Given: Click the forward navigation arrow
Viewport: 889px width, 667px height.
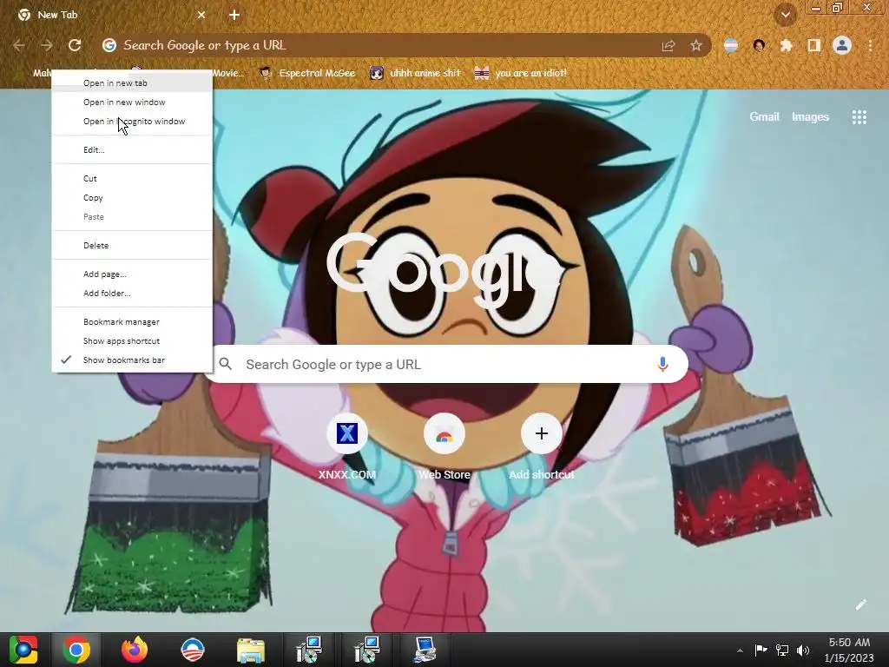Looking at the screenshot, I should 47,45.
